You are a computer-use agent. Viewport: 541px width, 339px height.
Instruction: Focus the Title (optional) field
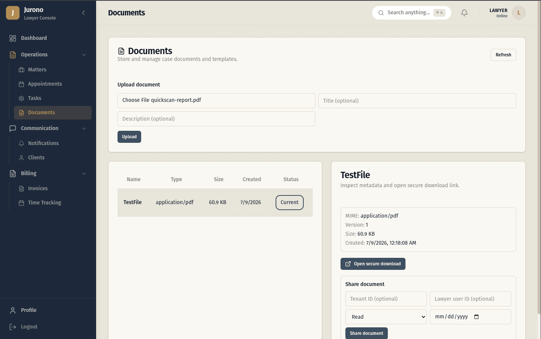coord(417,101)
